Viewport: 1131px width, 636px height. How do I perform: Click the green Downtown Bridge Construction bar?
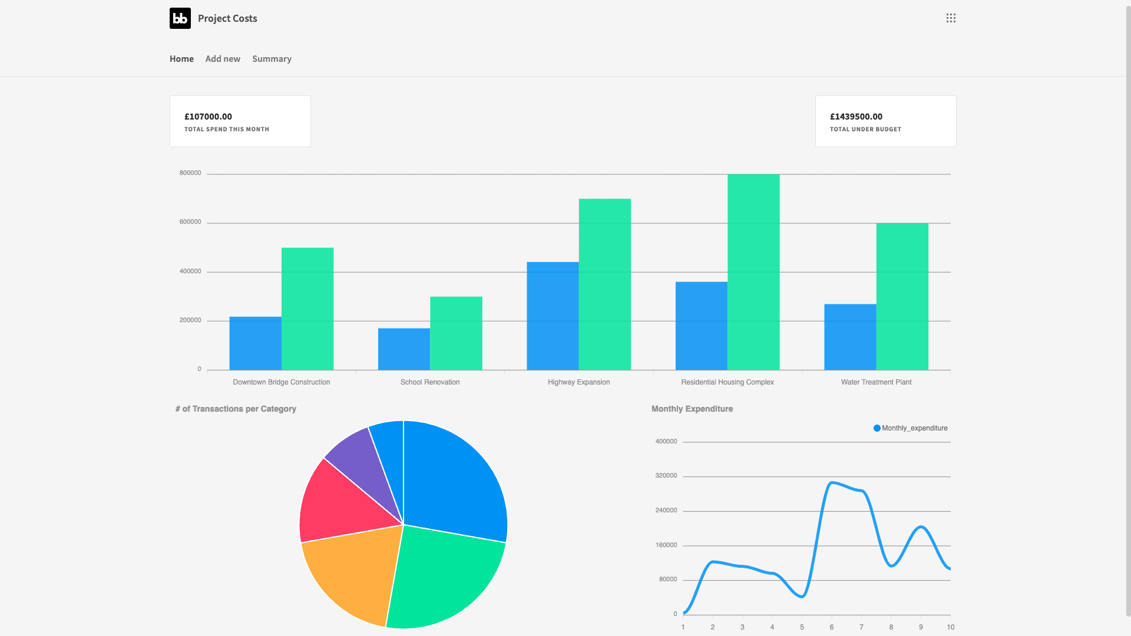(x=307, y=309)
